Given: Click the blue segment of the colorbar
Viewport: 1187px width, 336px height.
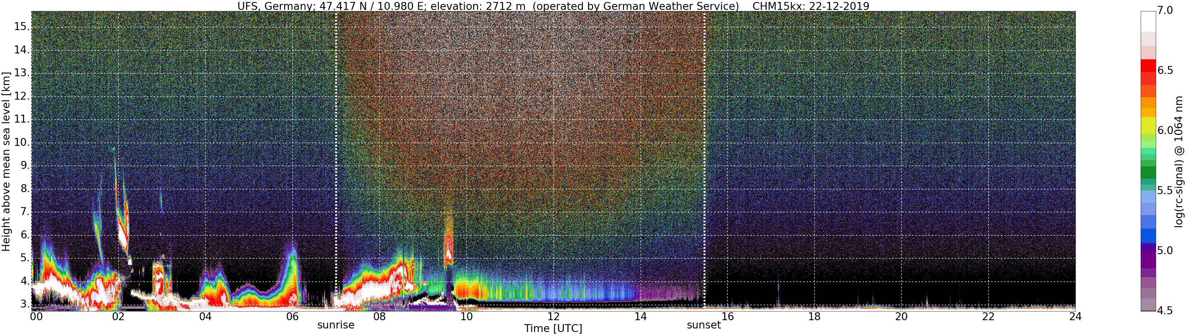Looking at the screenshot, I should (1148, 236).
